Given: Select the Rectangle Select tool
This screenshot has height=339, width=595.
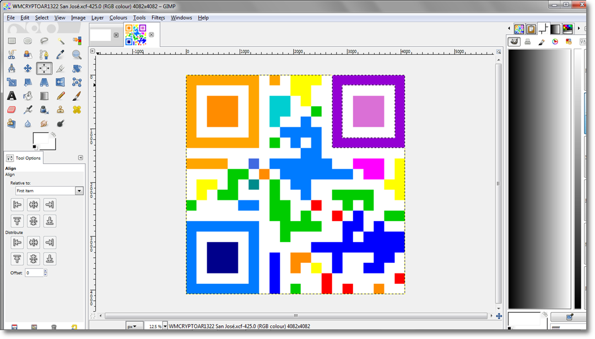Looking at the screenshot, I should pyautogui.click(x=12, y=41).
